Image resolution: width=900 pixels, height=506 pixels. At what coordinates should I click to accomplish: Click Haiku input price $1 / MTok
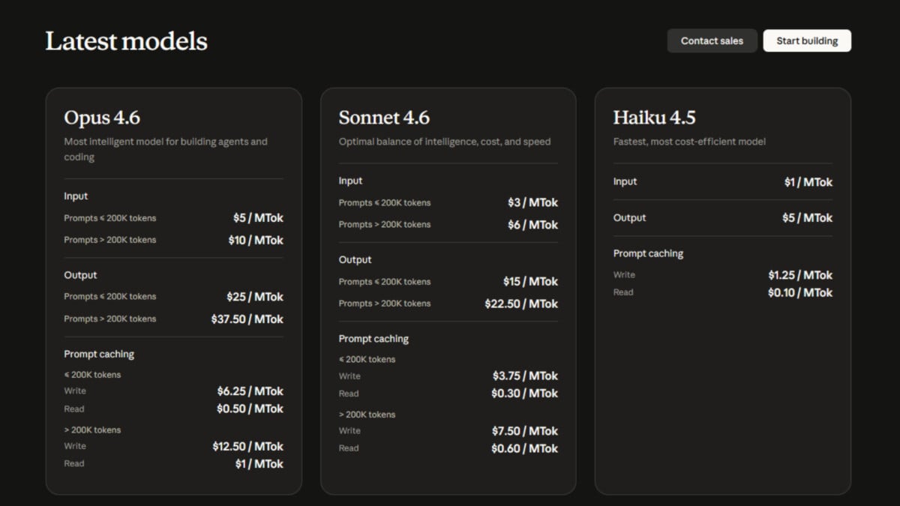808,182
